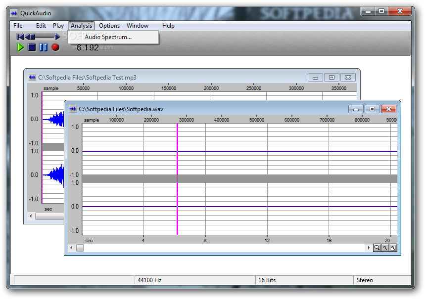Maximize the main QuickAudio window
This screenshot has width=425, height=299.
(381, 11)
